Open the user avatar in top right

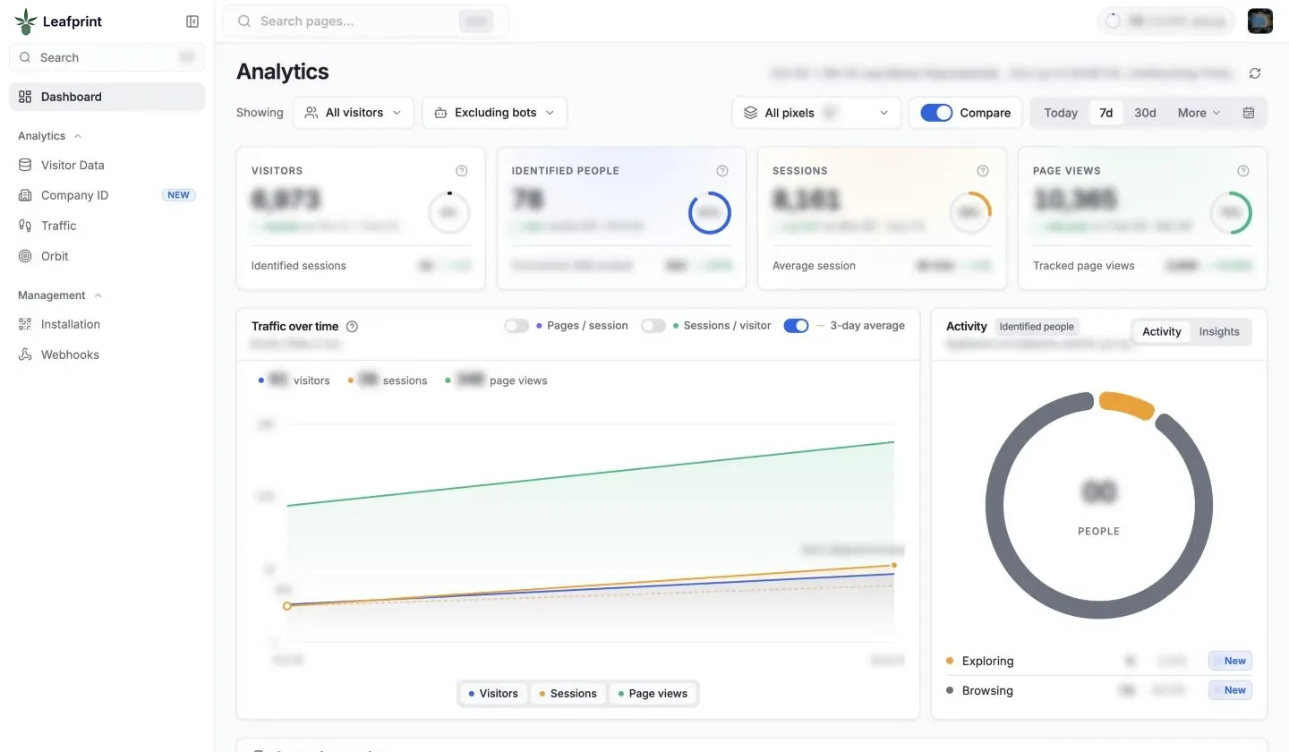coord(1260,21)
